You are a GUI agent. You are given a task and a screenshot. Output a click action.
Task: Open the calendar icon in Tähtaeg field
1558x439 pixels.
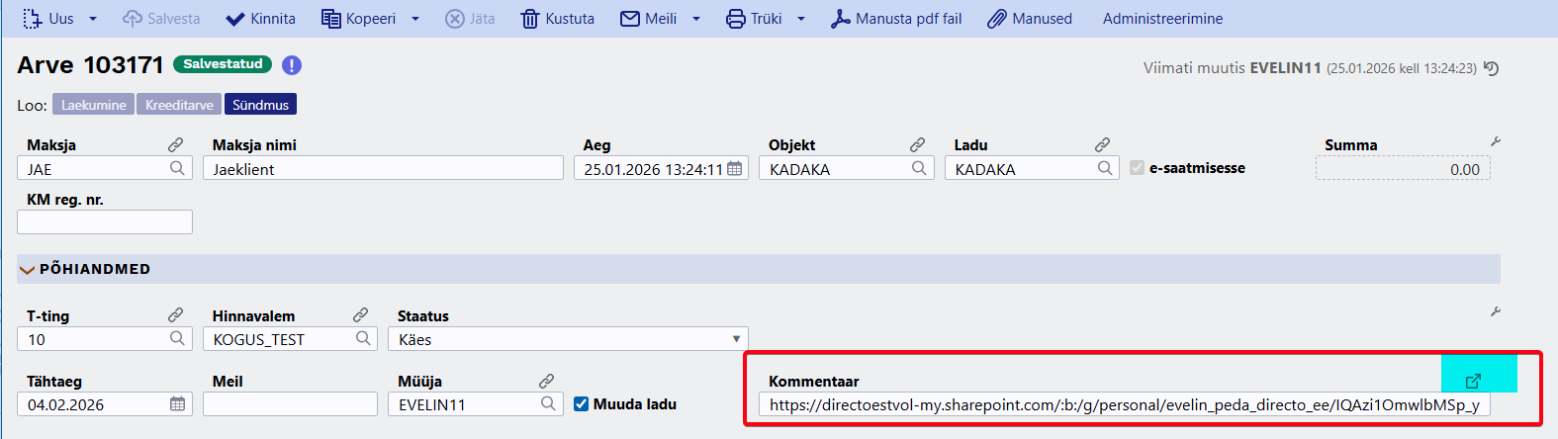click(x=177, y=404)
